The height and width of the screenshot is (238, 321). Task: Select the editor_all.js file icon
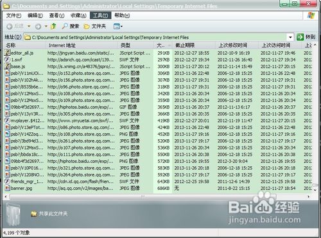8,53
